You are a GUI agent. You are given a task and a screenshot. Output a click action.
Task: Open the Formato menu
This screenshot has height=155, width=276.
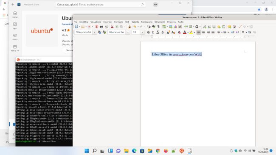click(118, 22)
